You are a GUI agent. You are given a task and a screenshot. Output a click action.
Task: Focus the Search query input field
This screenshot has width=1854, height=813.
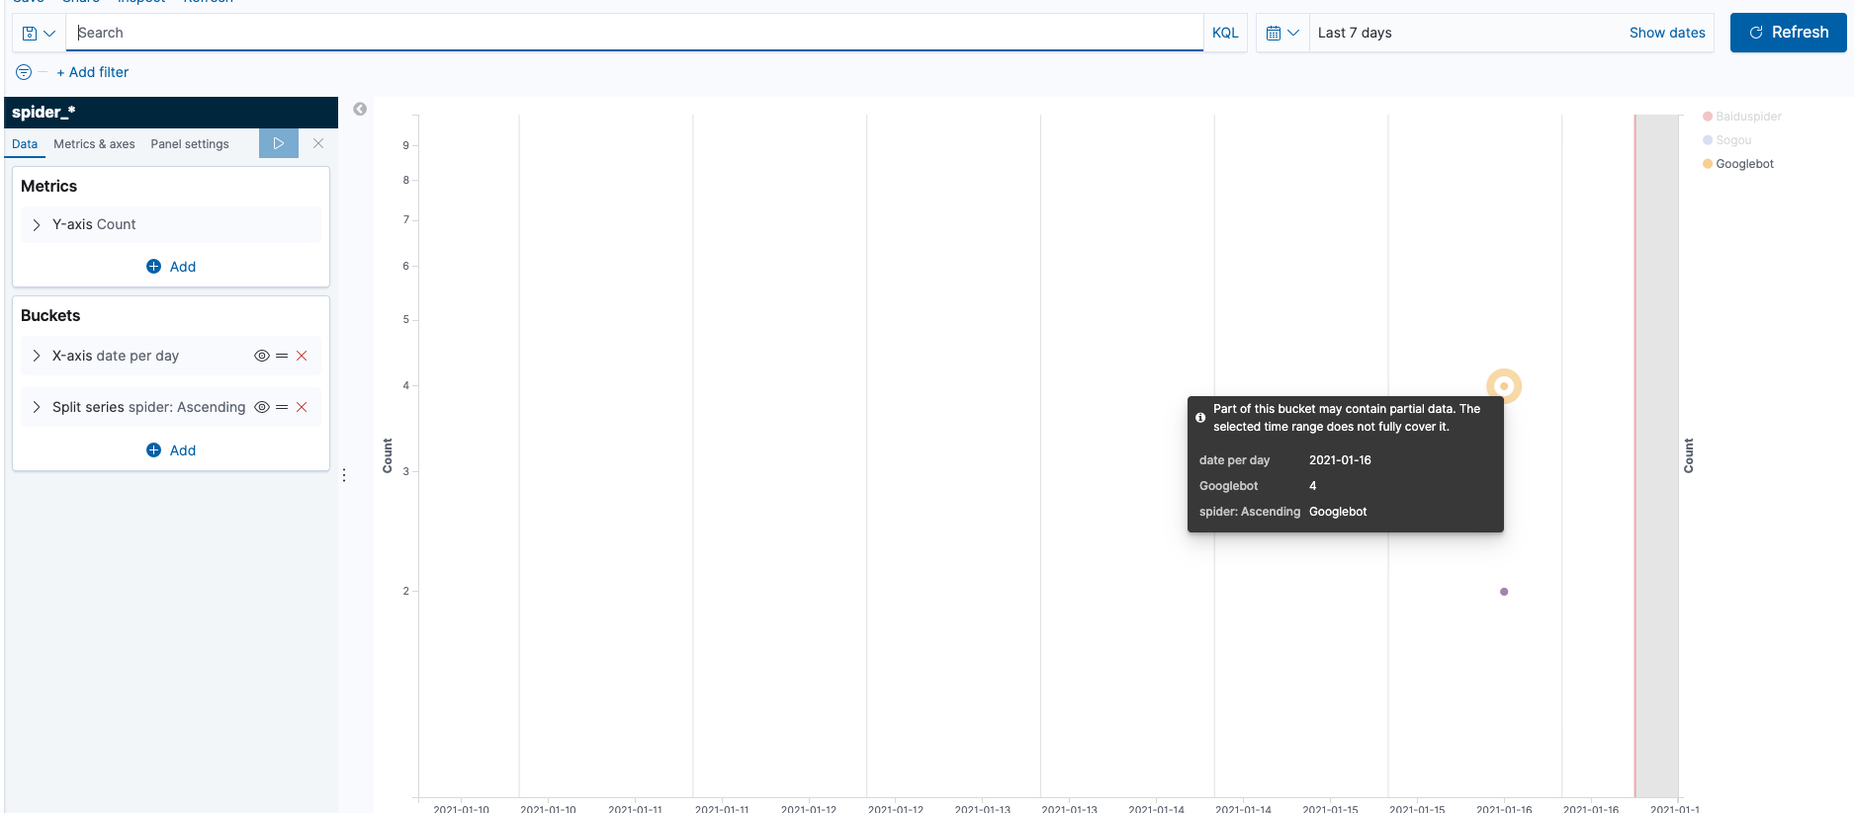pyautogui.click(x=633, y=33)
